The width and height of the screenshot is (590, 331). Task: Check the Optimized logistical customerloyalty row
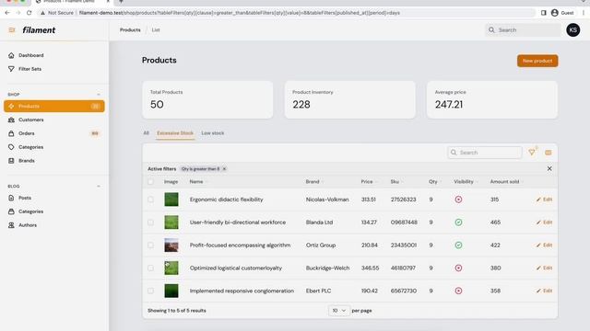coord(150,268)
